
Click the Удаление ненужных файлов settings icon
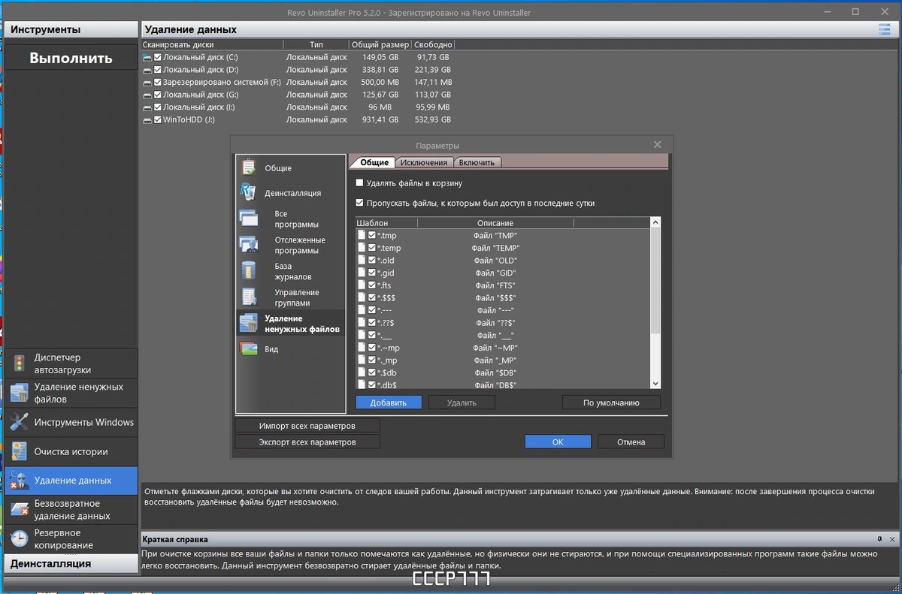click(248, 324)
